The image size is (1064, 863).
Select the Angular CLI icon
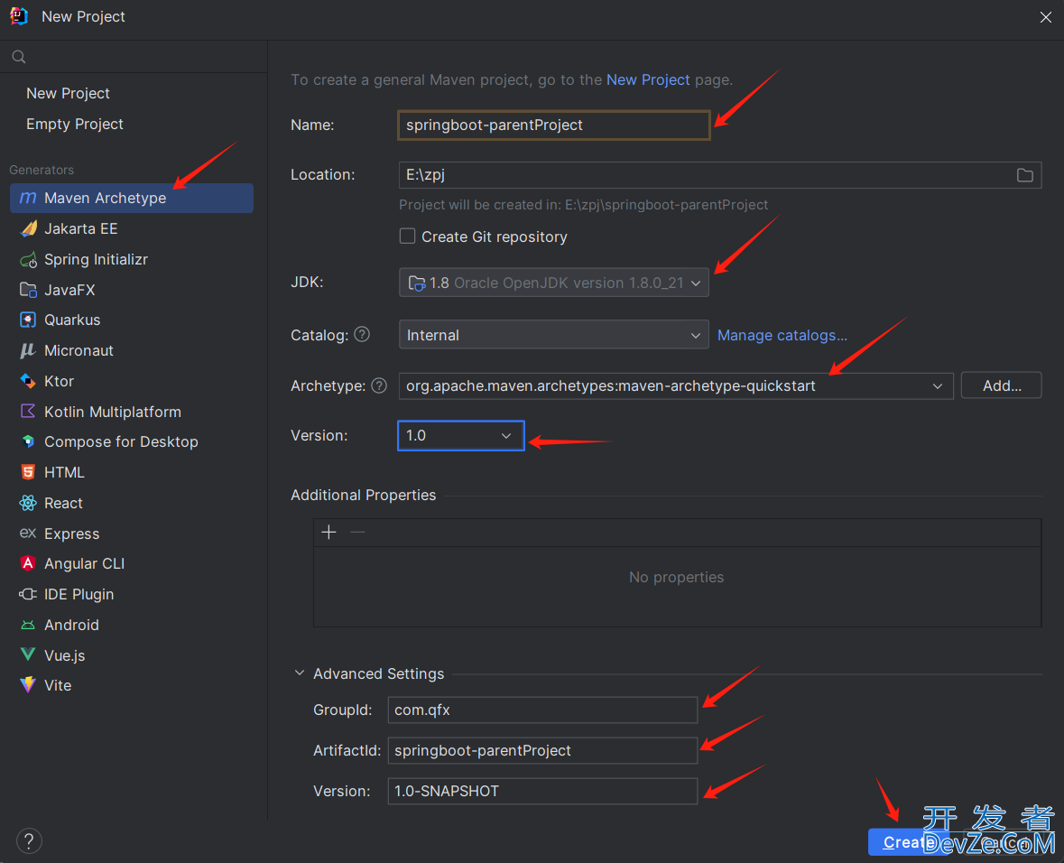(x=29, y=563)
